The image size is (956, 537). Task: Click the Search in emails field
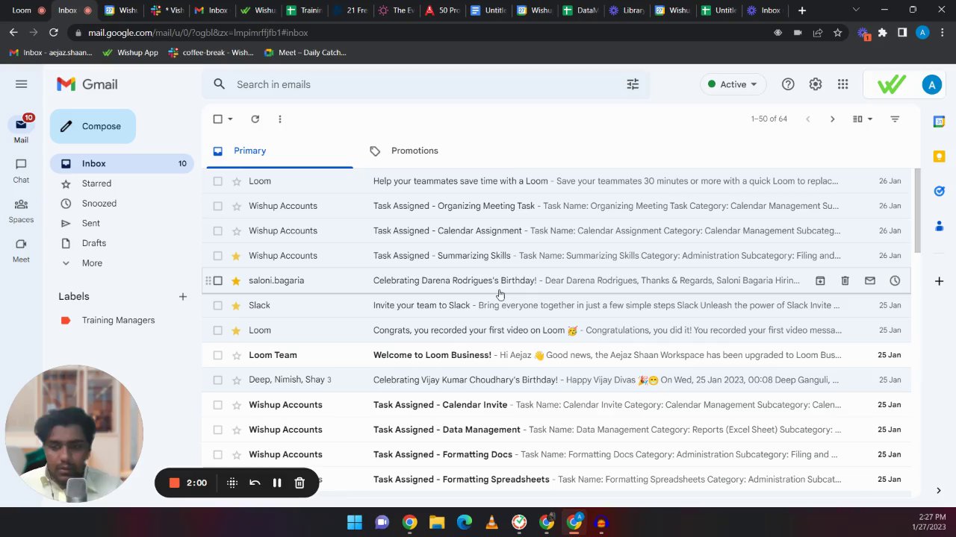(x=426, y=84)
